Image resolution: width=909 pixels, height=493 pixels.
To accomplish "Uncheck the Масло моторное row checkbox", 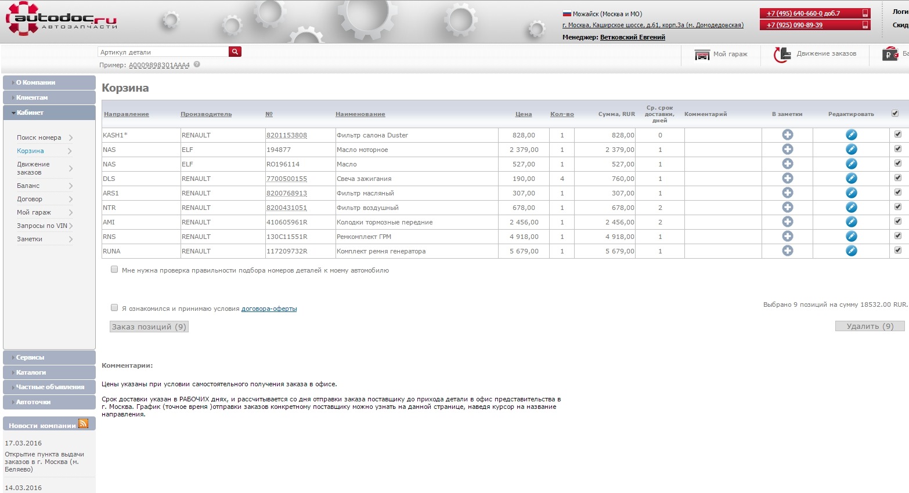I will click(x=898, y=148).
